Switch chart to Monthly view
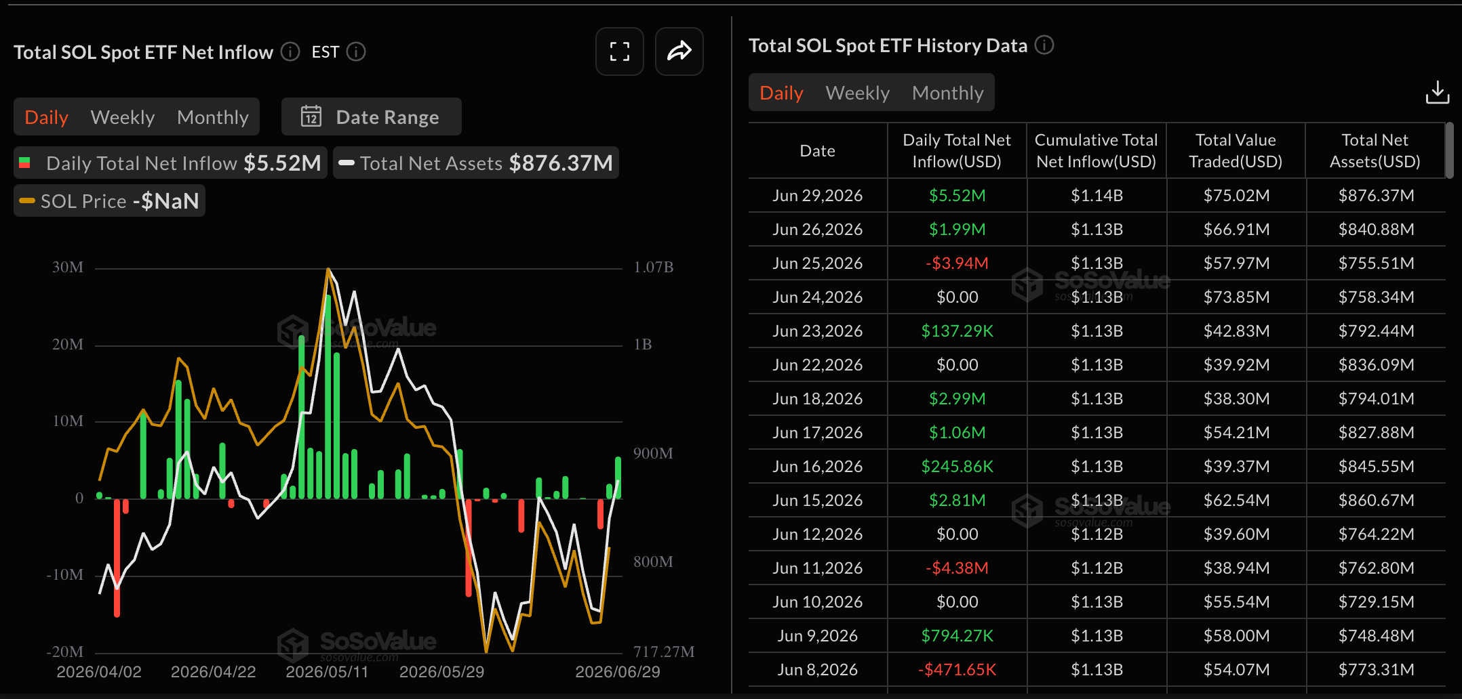 213,117
